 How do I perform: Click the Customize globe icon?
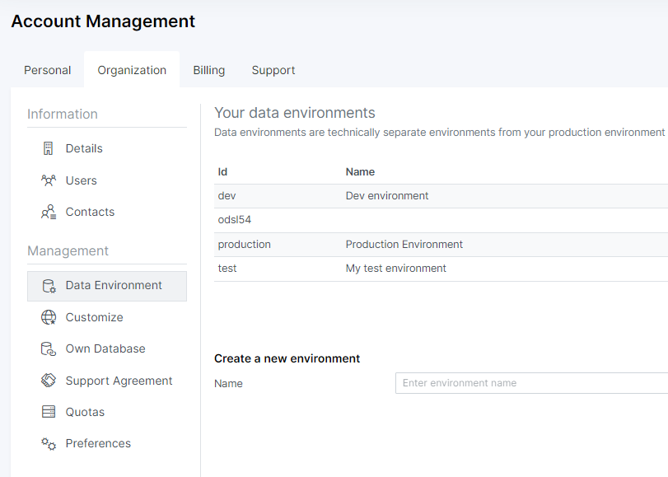click(x=49, y=317)
